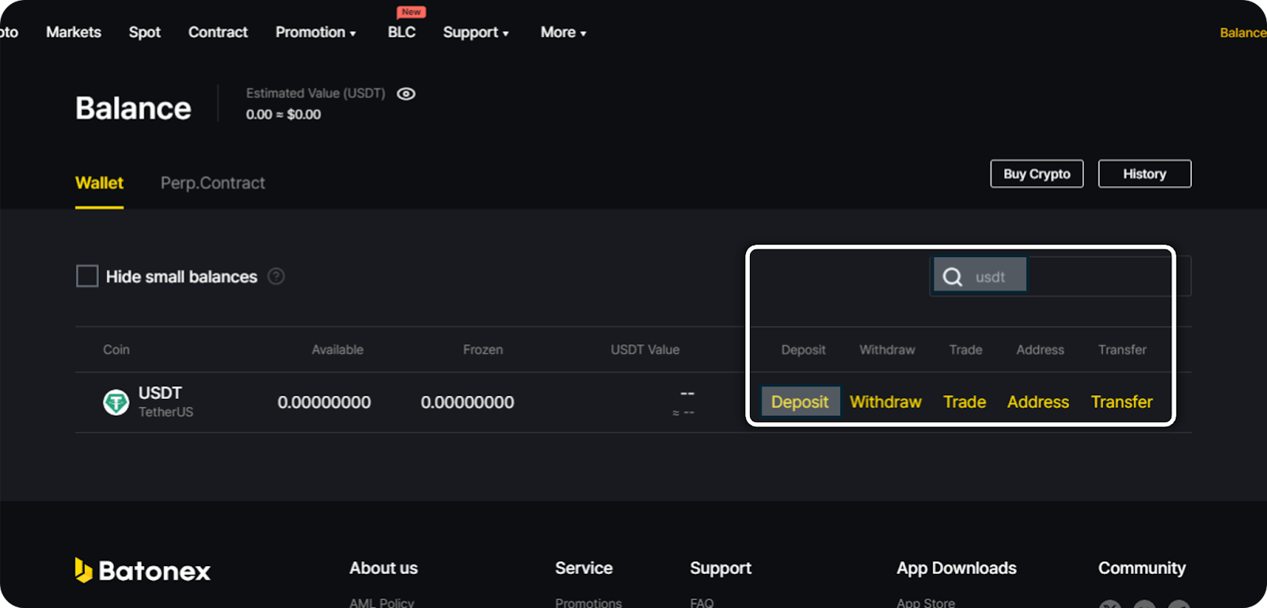
Task: Open the Contract menu item
Action: (x=218, y=32)
